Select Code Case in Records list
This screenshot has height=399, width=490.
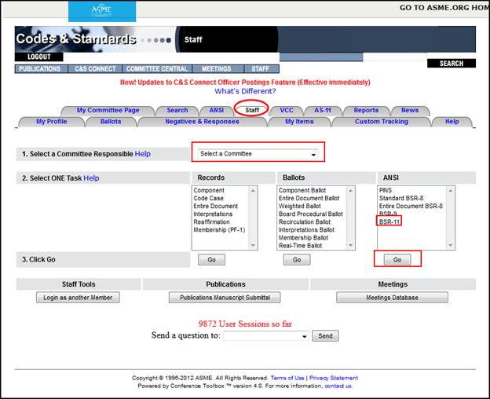tap(208, 198)
